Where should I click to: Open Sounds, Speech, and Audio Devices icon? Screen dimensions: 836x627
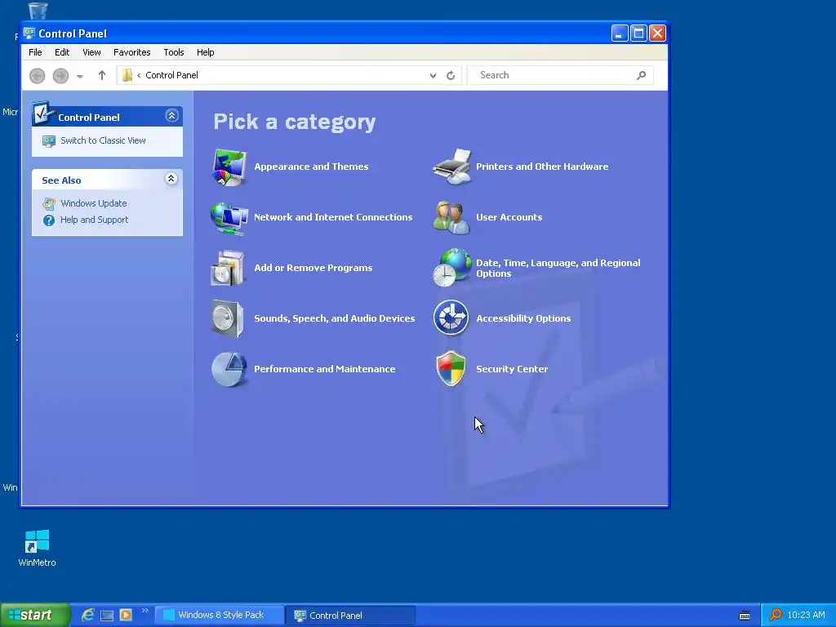click(228, 318)
